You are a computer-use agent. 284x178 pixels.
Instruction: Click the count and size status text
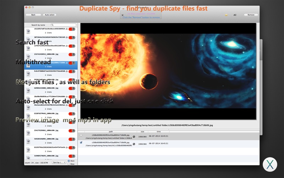tap(37, 163)
